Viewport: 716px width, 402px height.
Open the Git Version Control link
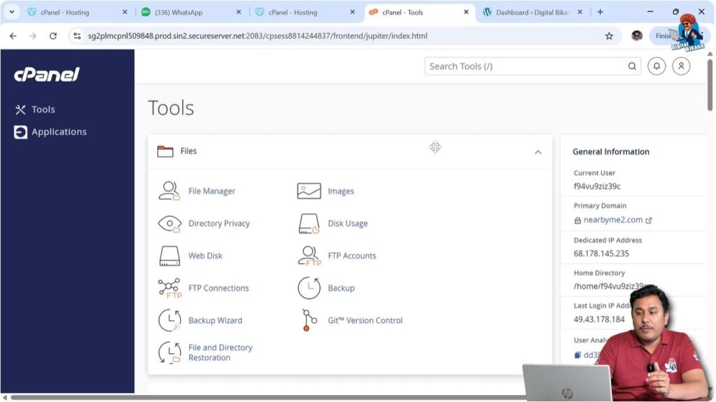pyautogui.click(x=365, y=320)
